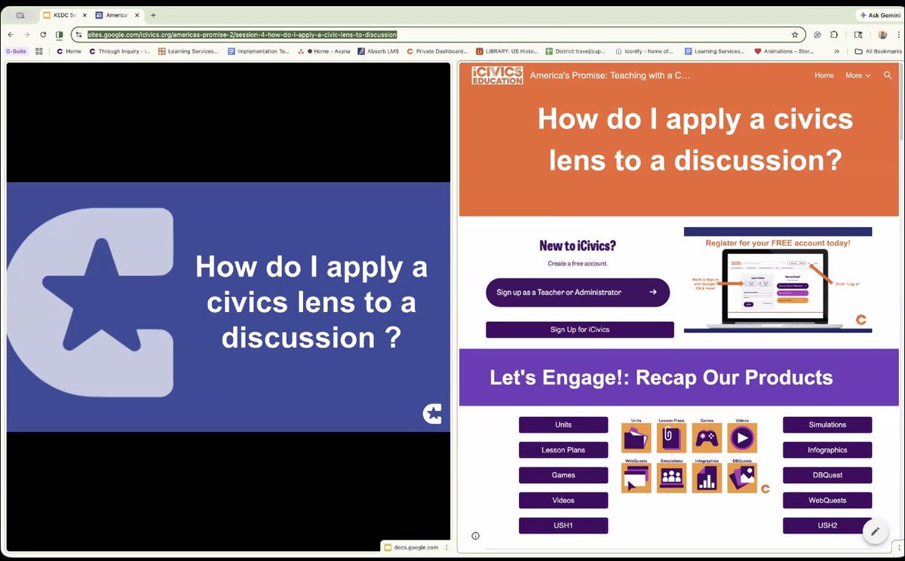Click the pencil edit page button
Viewport: 905px width, 561px height.
875,531
